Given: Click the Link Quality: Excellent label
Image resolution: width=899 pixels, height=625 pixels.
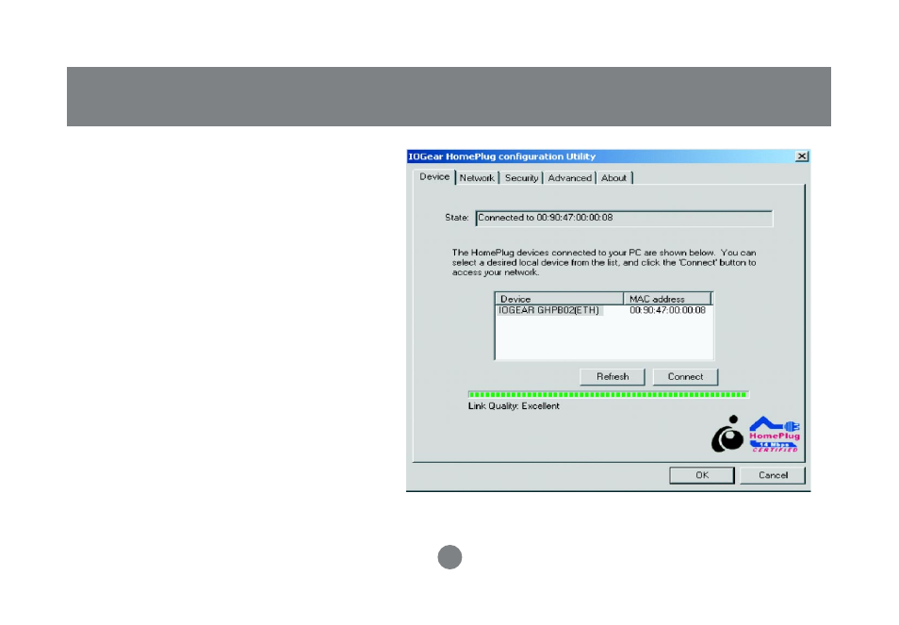Looking at the screenshot, I should tap(514, 406).
